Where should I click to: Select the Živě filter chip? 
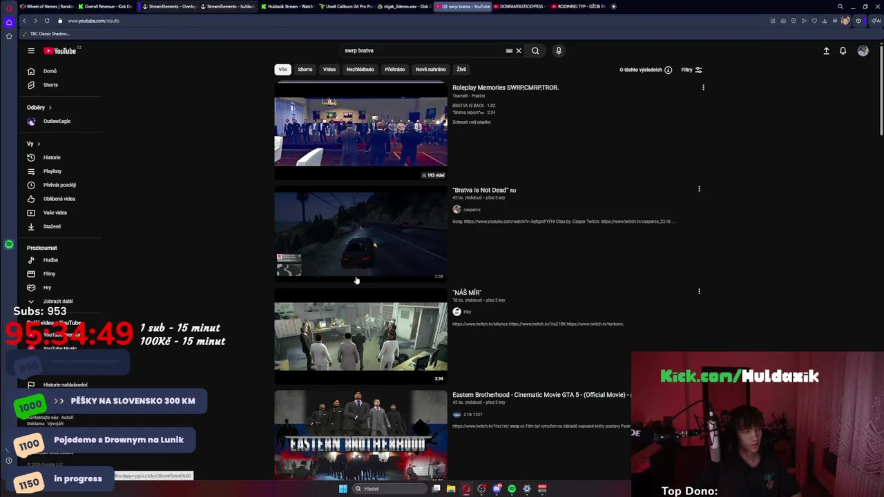pos(461,69)
